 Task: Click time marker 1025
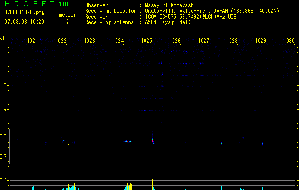146,41
